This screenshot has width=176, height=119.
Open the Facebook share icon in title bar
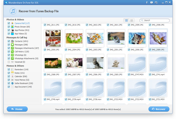point(147,3)
